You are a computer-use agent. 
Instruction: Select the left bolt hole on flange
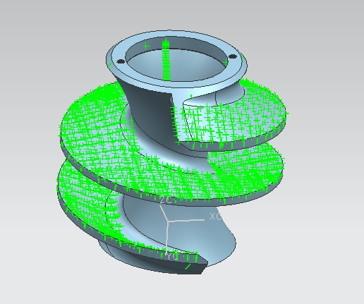(121, 61)
